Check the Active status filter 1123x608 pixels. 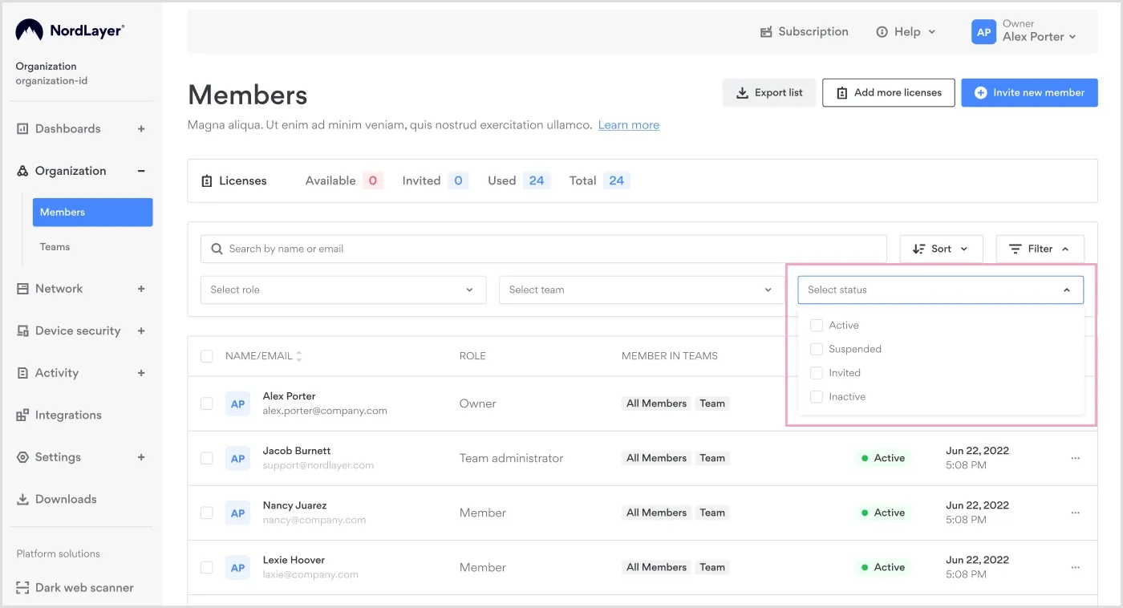click(x=817, y=325)
